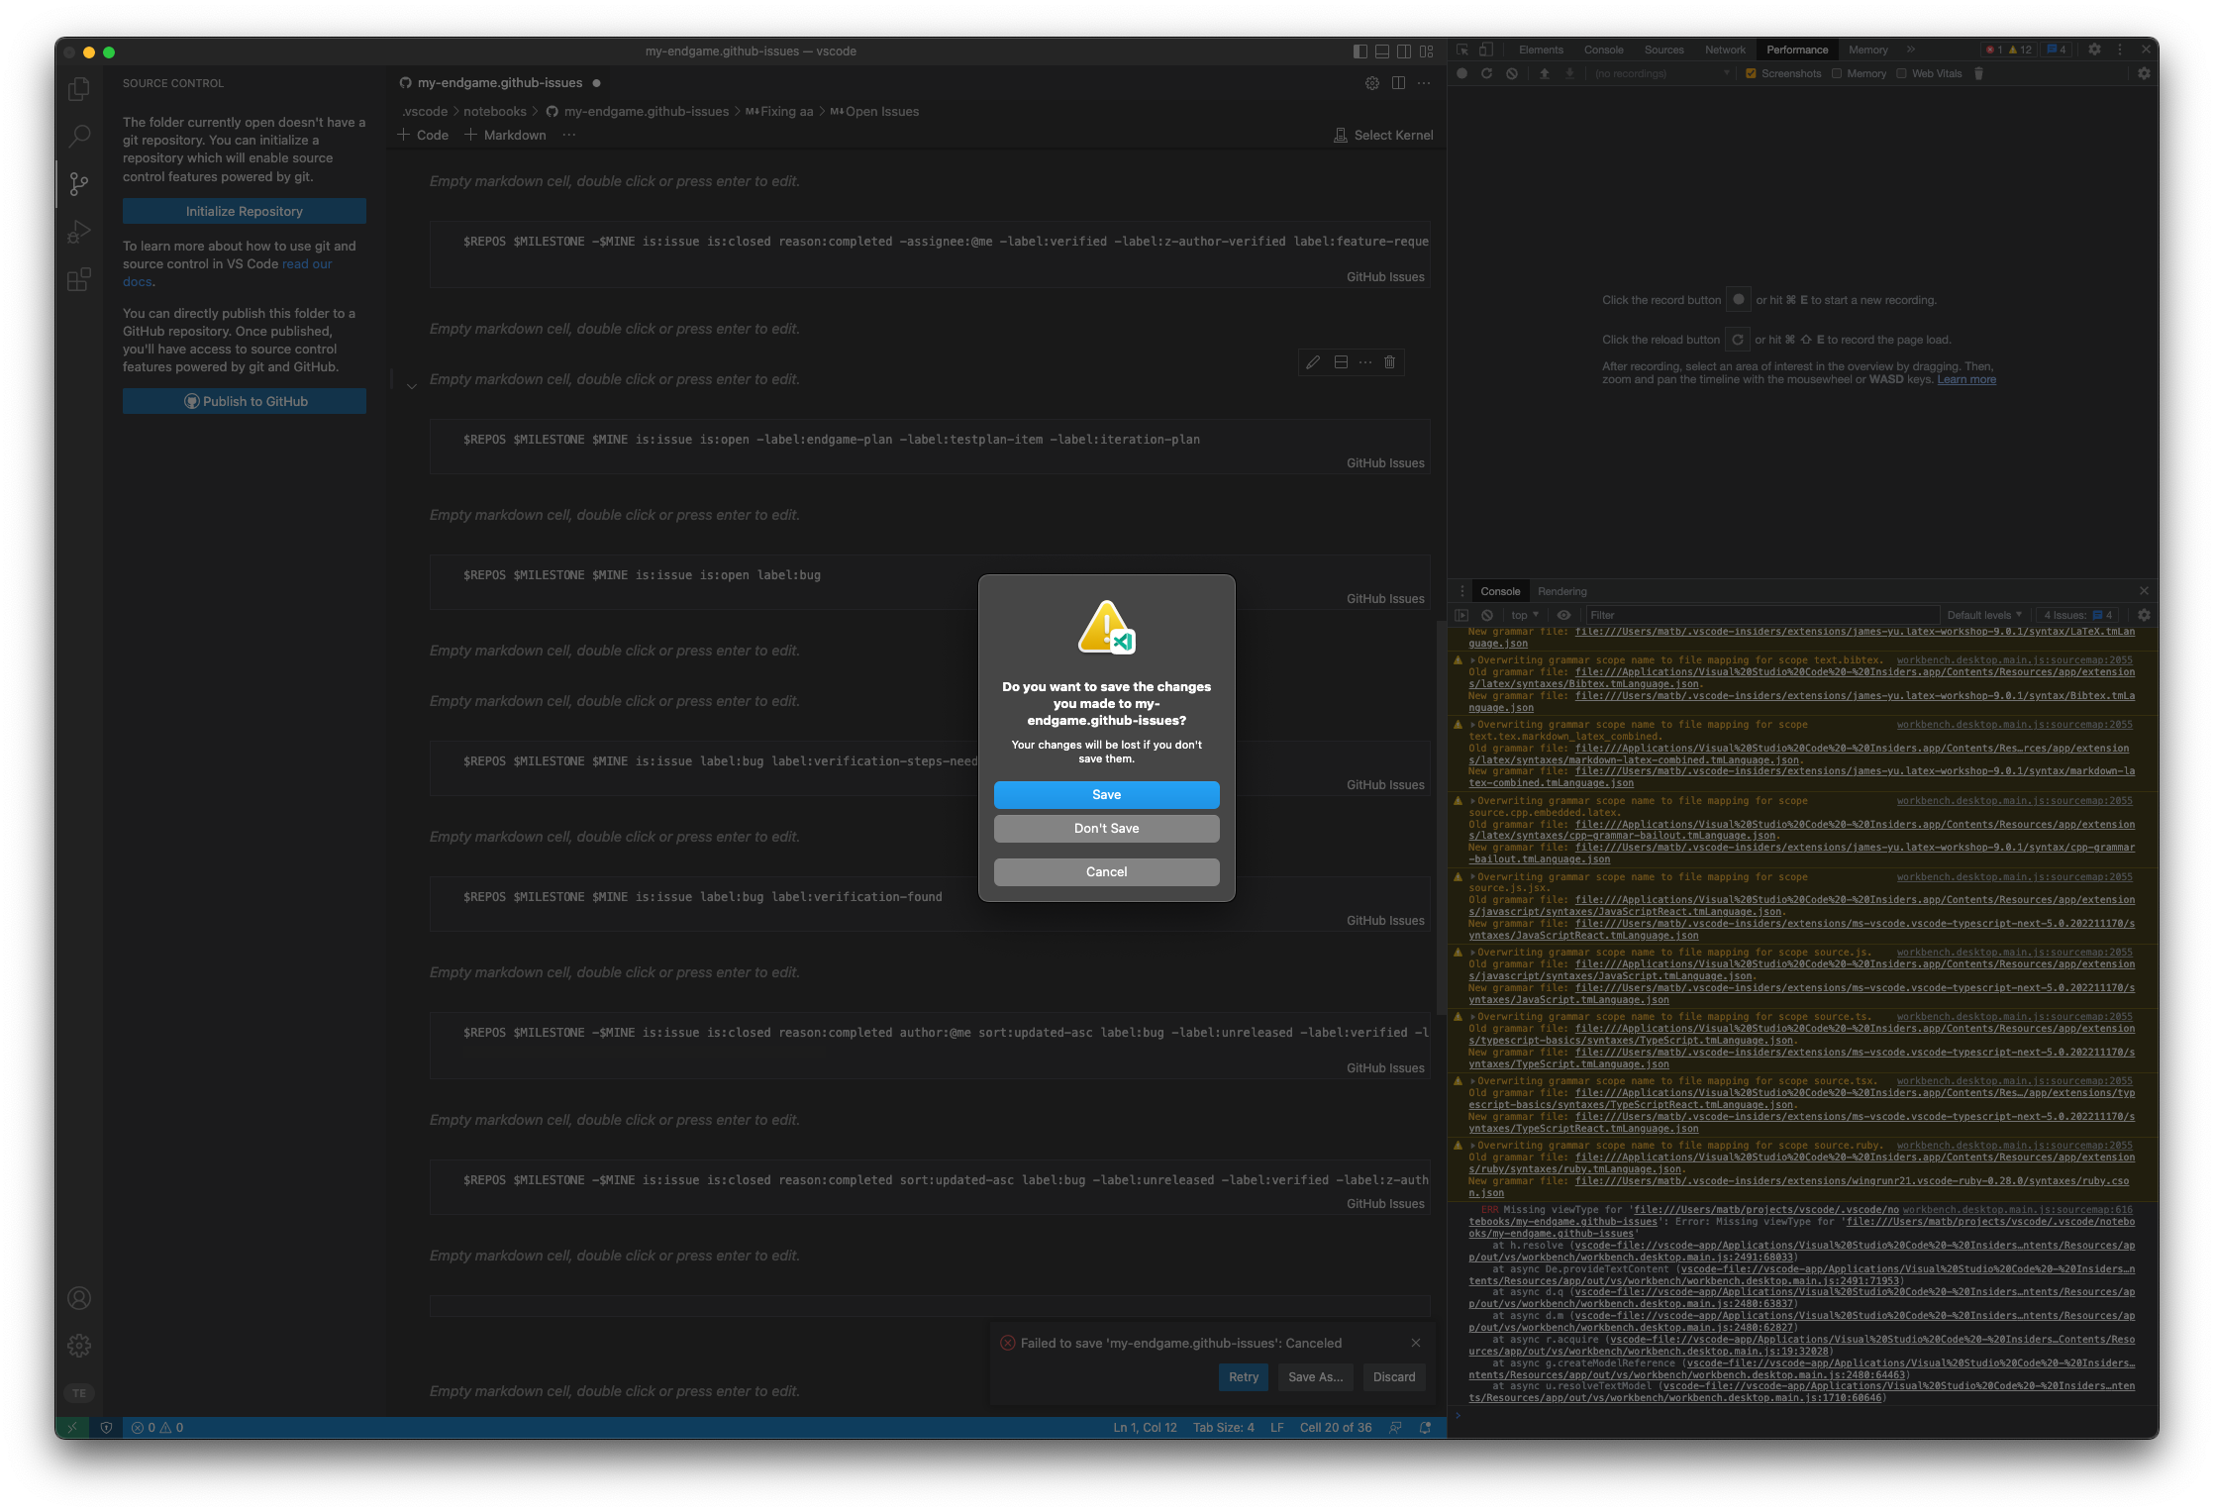Delete the markdown cell using the trash icon
The image size is (2214, 1512).
(x=1389, y=362)
